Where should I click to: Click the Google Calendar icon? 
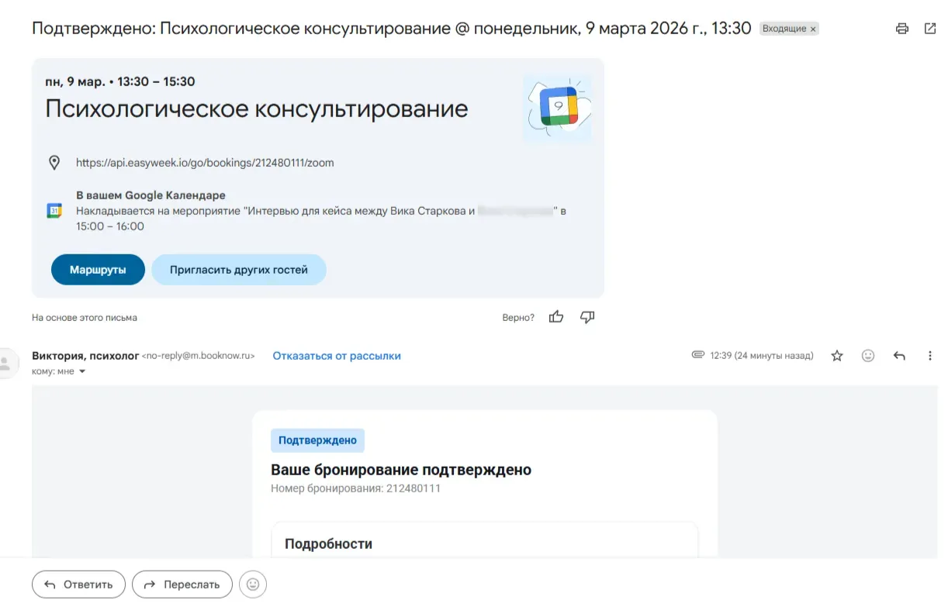tap(54, 210)
